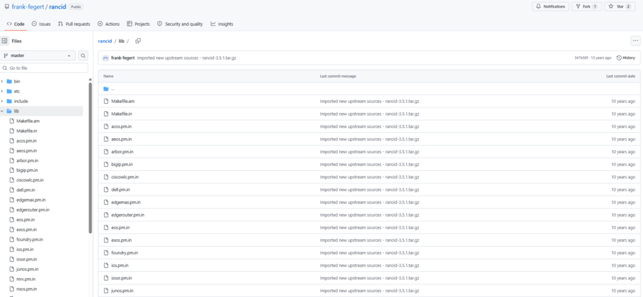Image resolution: width=643 pixels, height=297 pixels.
Task: Open the commit hash 547b58f link
Action: pyautogui.click(x=581, y=58)
